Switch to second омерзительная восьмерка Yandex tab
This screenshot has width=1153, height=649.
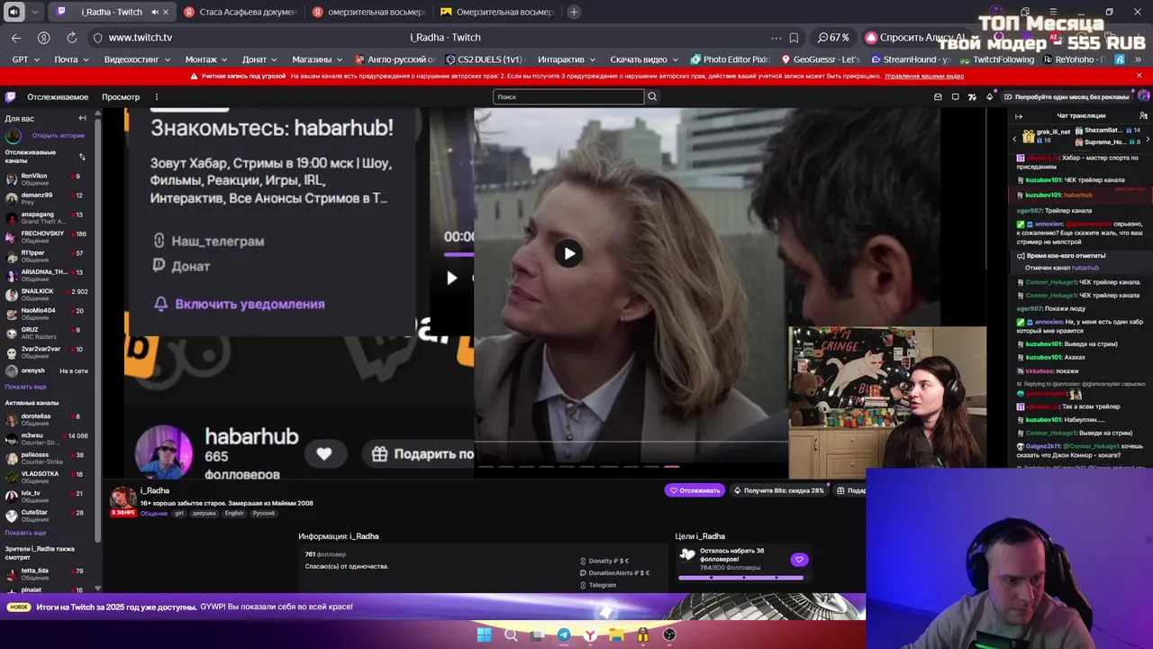coord(369,12)
